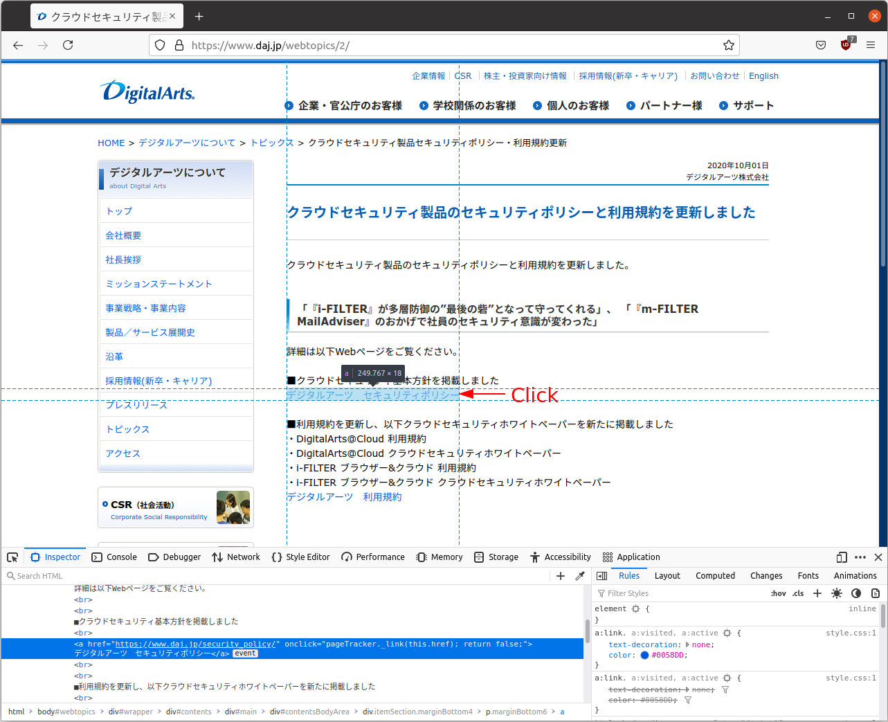The image size is (888, 722).
Task: Open the split console icon
Action: click(x=840, y=557)
